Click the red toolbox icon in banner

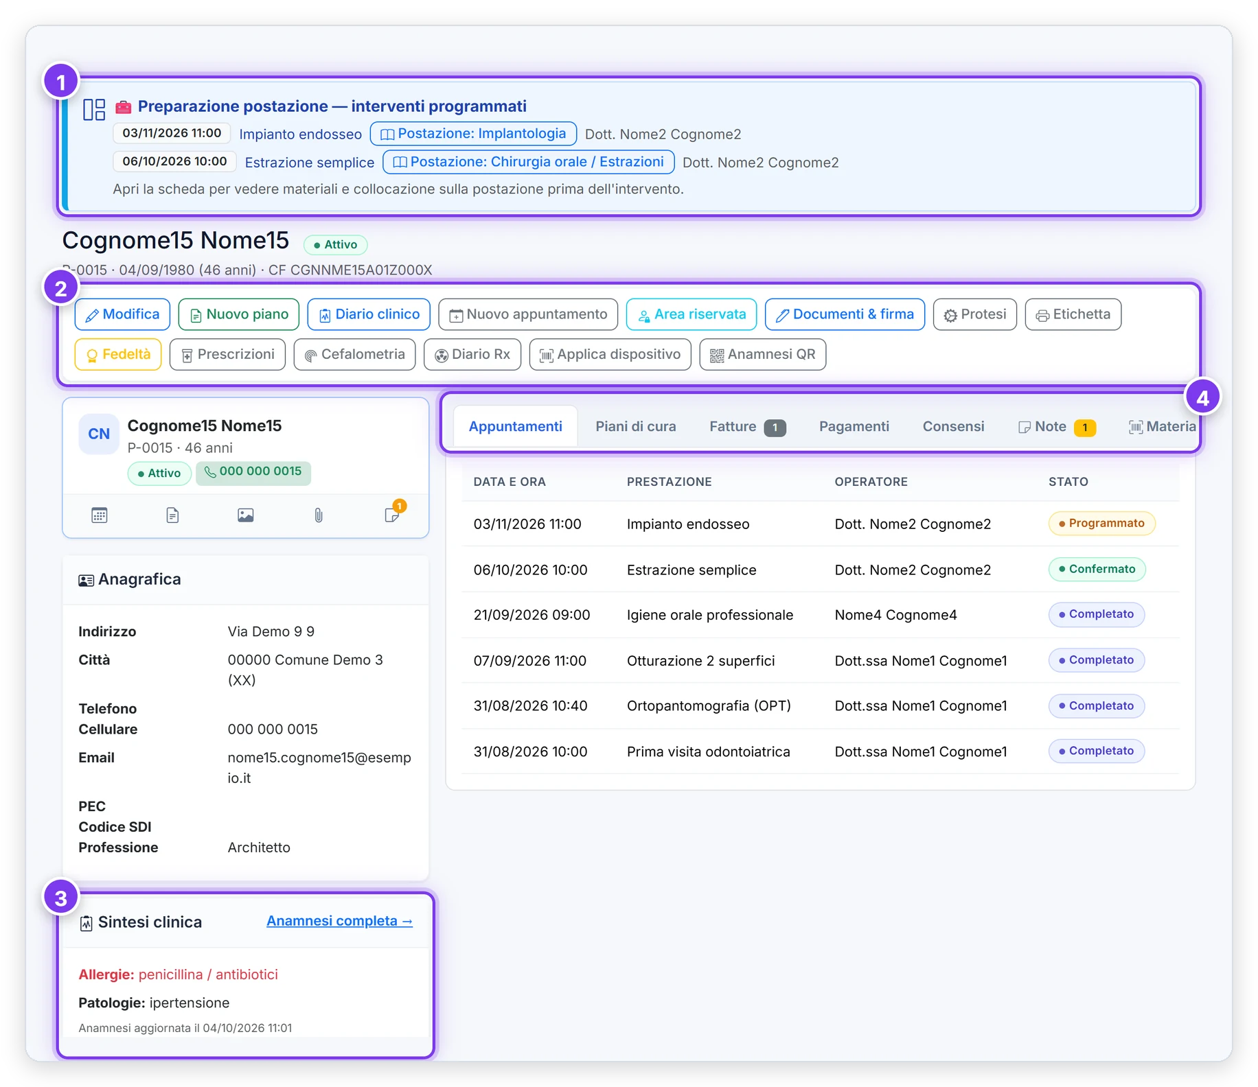point(123,107)
